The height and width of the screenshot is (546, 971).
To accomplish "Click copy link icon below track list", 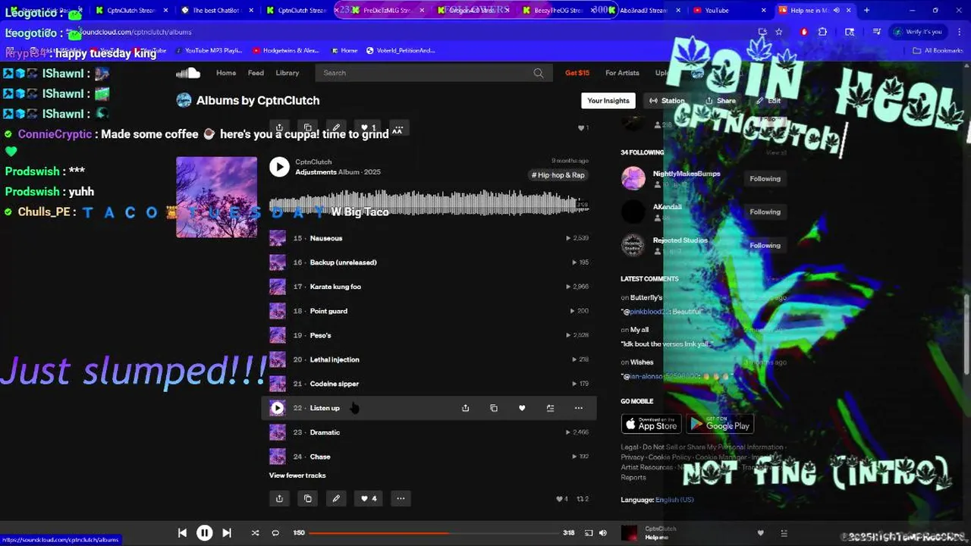I will pyautogui.click(x=307, y=498).
